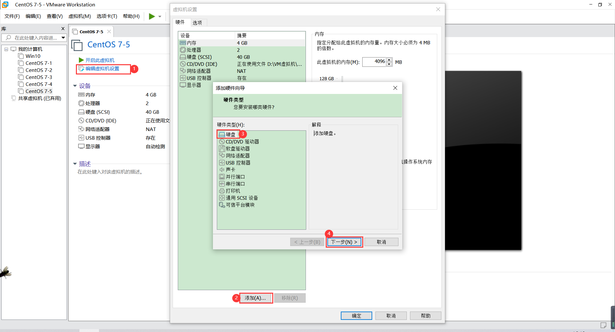The height and width of the screenshot is (332, 615).
Task: Open the 查看(V) menu
Action: (55, 16)
